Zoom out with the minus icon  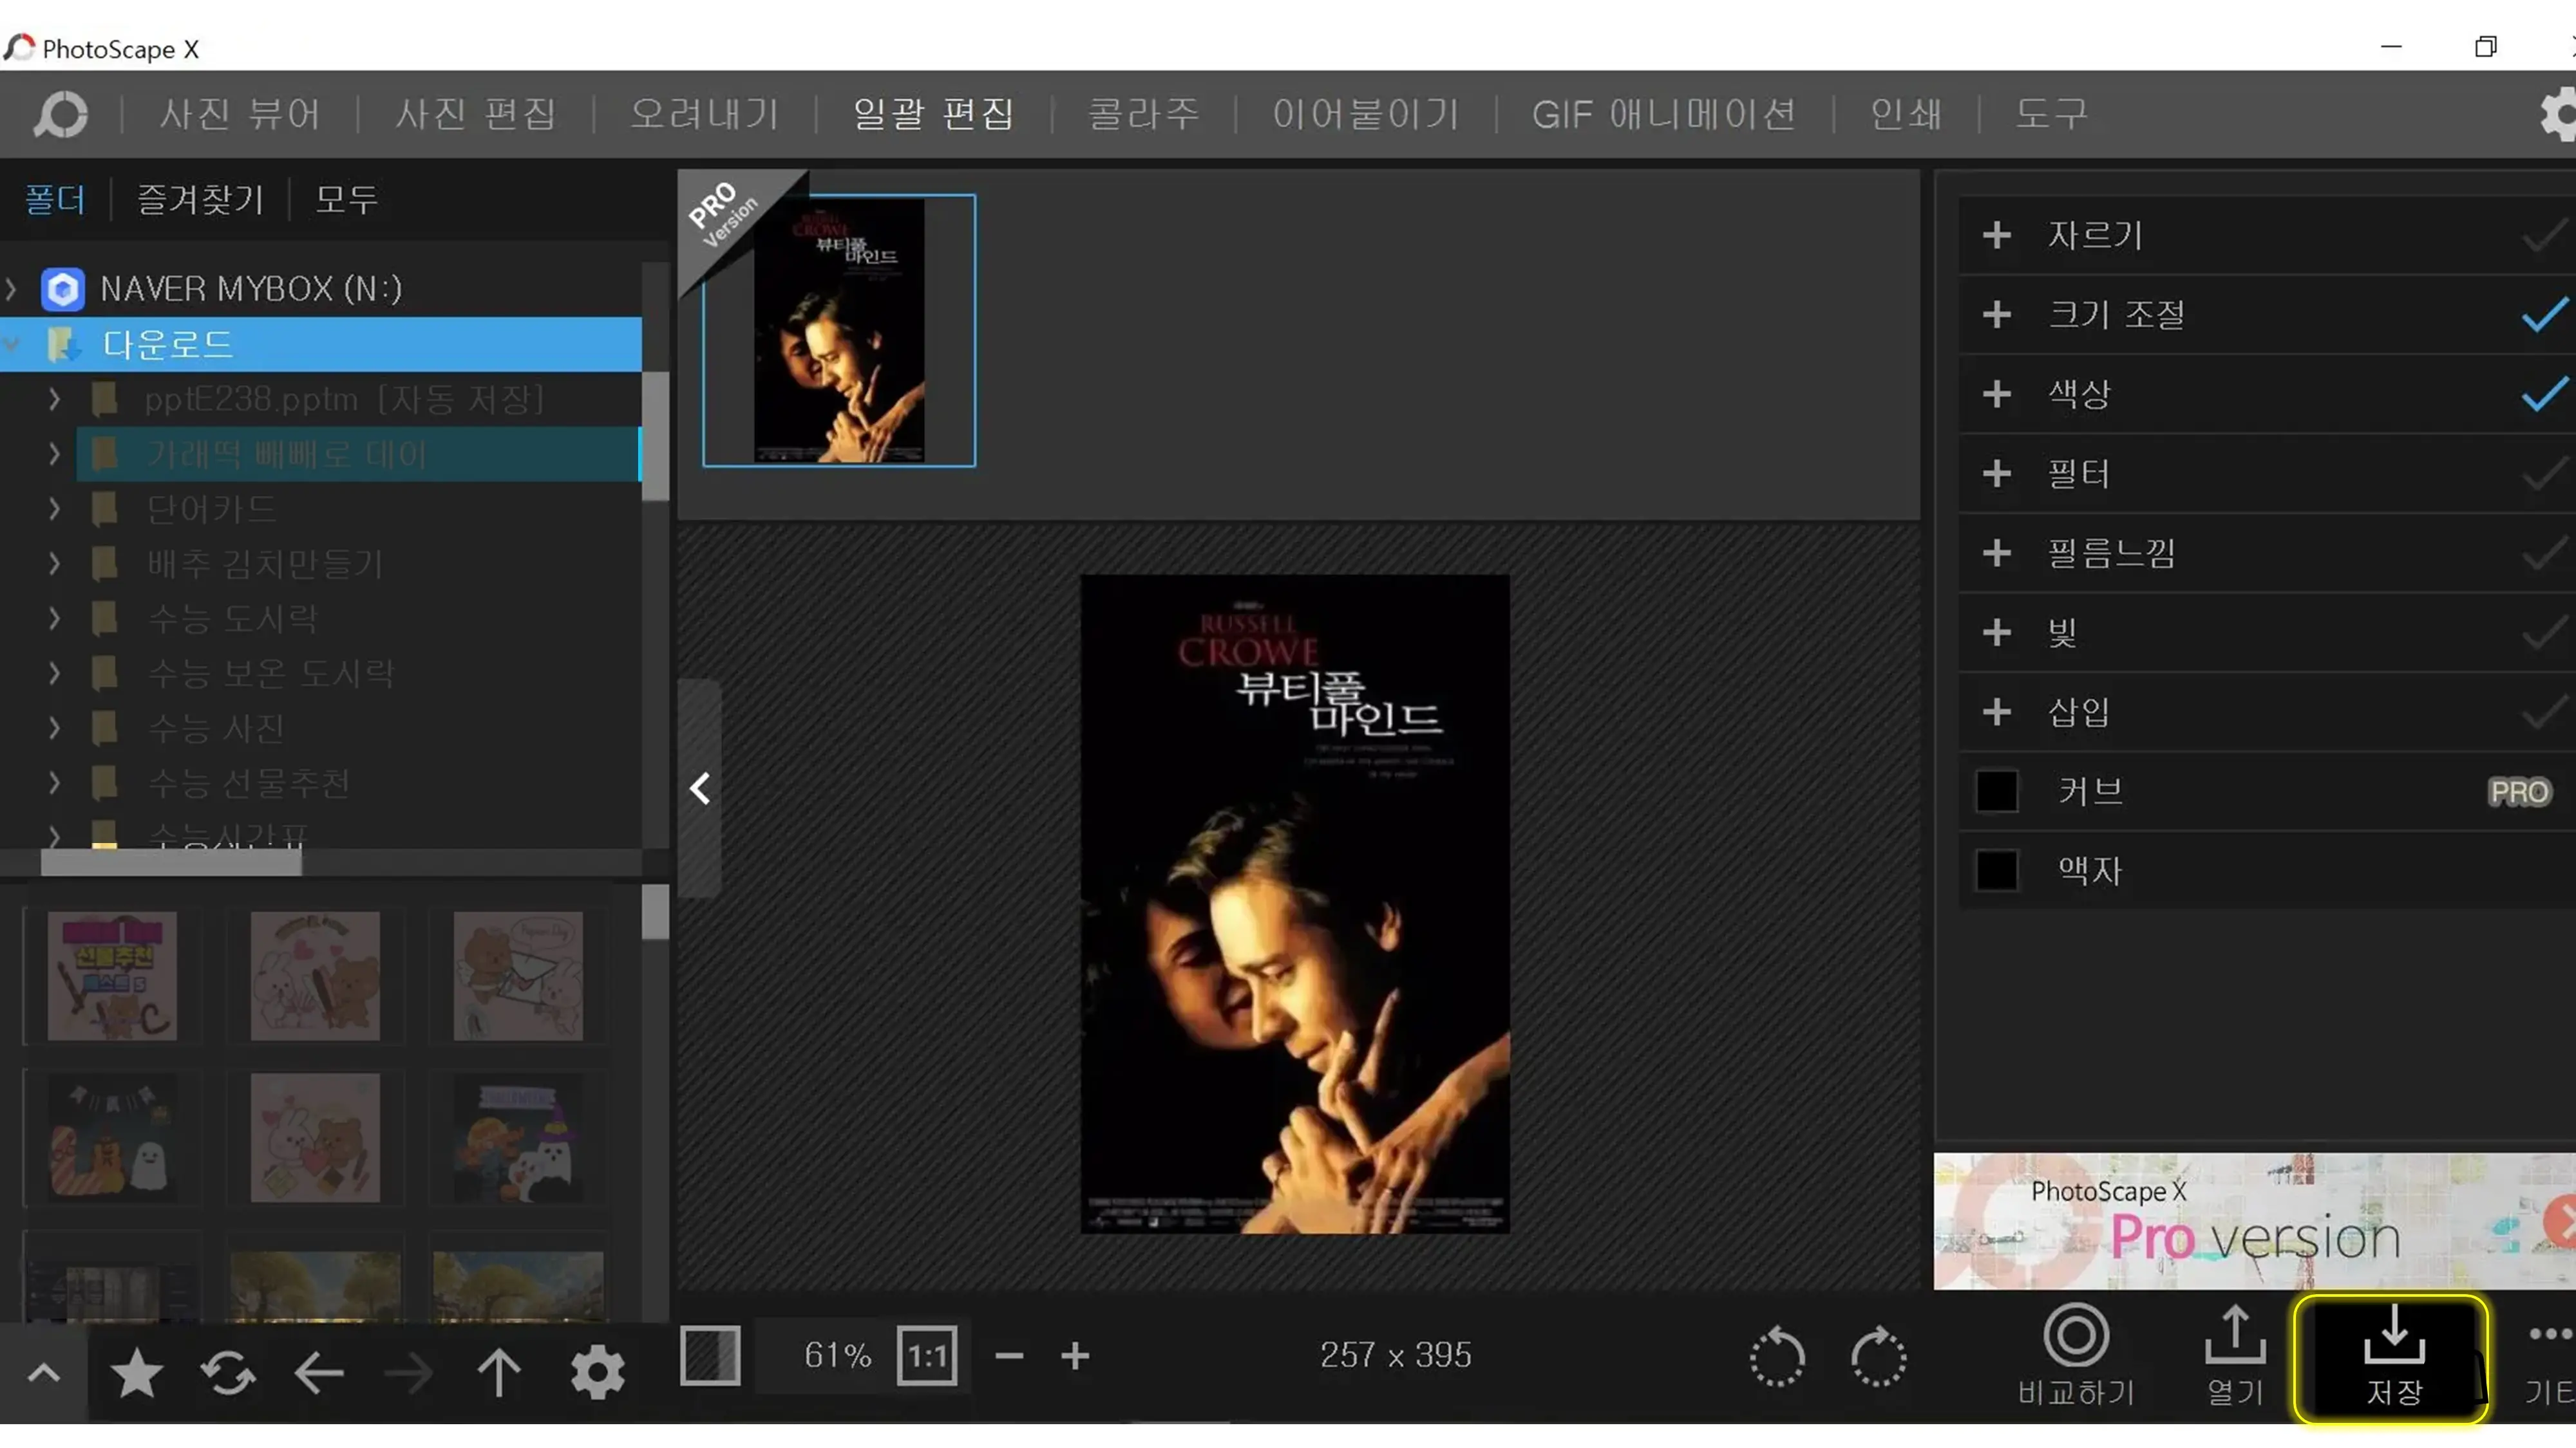[1009, 1356]
